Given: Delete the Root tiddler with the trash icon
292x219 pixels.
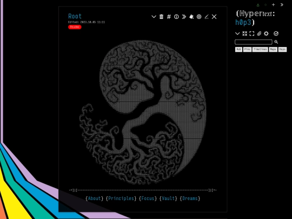Looking at the screenshot, I should [161, 17].
